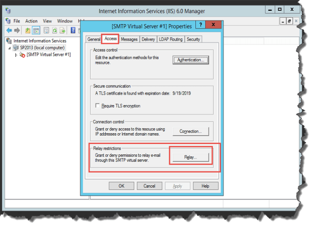
Task: Switch to the Messages tab
Action: pyautogui.click(x=129, y=39)
